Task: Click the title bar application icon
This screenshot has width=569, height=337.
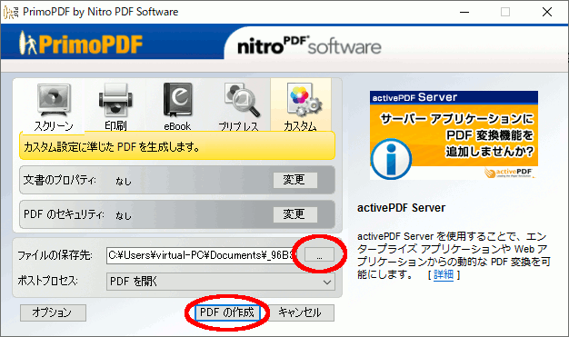Action: [x=11, y=12]
